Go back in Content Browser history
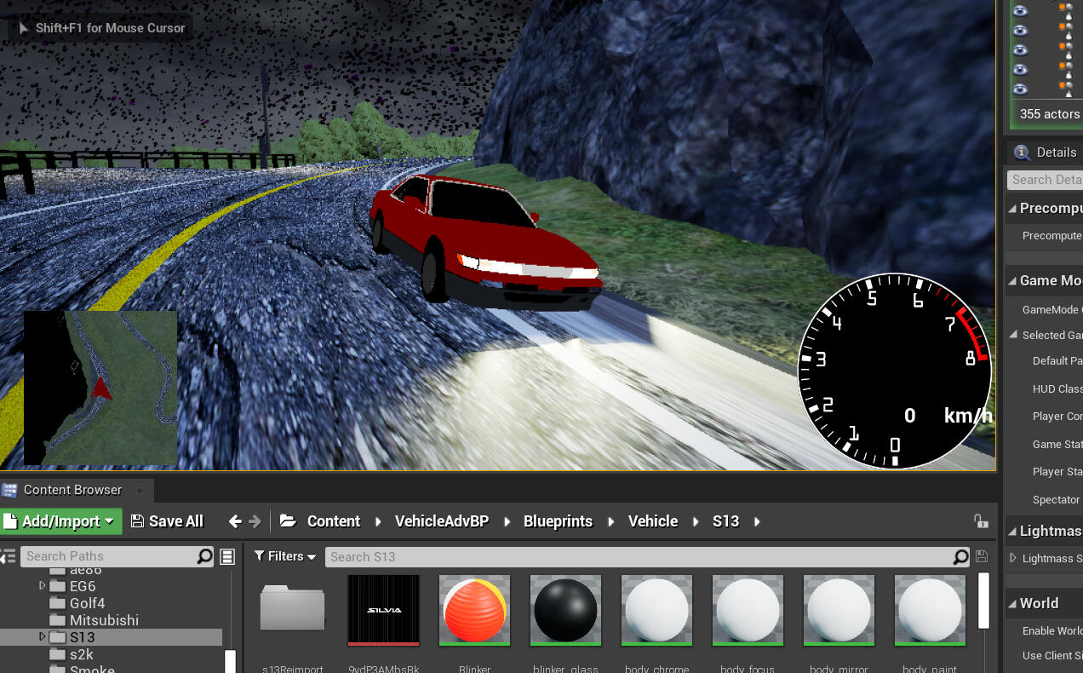The image size is (1083, 673). tap(235, 521)
